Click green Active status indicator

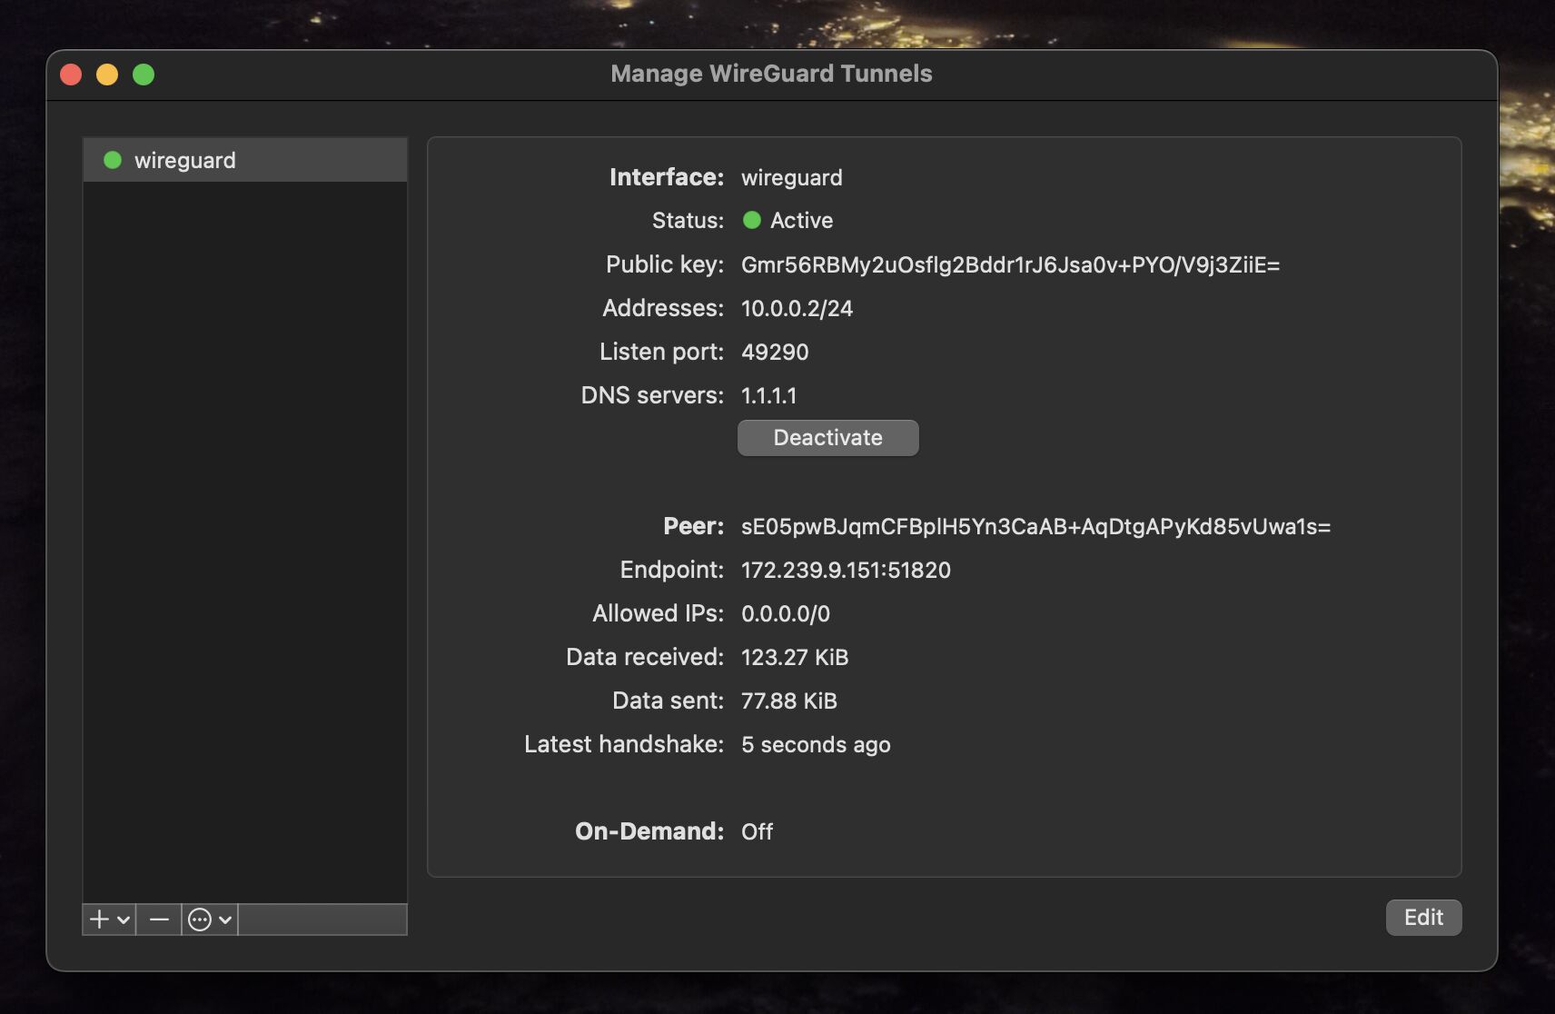tap(751, 220)
